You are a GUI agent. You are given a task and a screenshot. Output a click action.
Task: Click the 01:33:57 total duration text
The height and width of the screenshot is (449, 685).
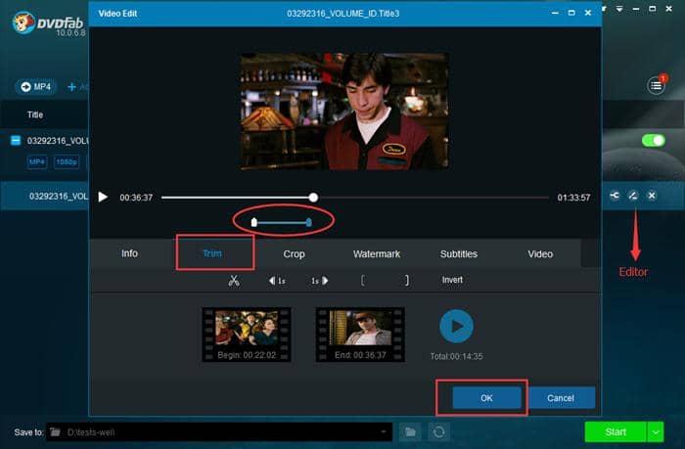[x=573, y=198]
